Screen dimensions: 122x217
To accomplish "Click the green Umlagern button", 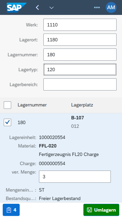I will point(101,210).
